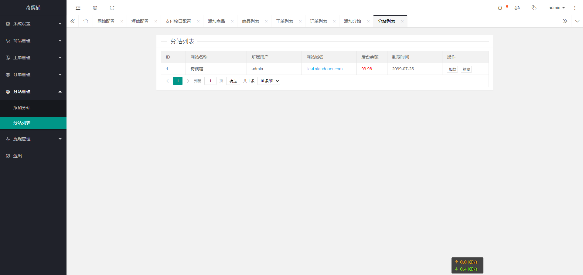Switch to the 订单列表 tab
The width and height of the screenshot is (583, 275).
(x=319, y=21)
